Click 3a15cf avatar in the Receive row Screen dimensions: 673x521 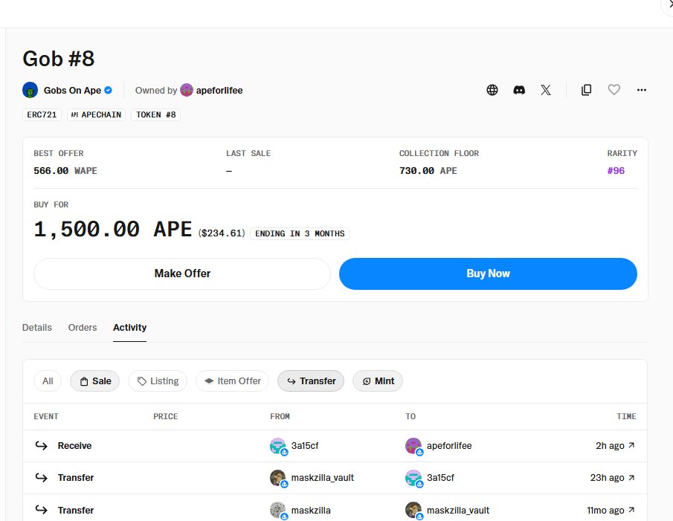(278, 446)
